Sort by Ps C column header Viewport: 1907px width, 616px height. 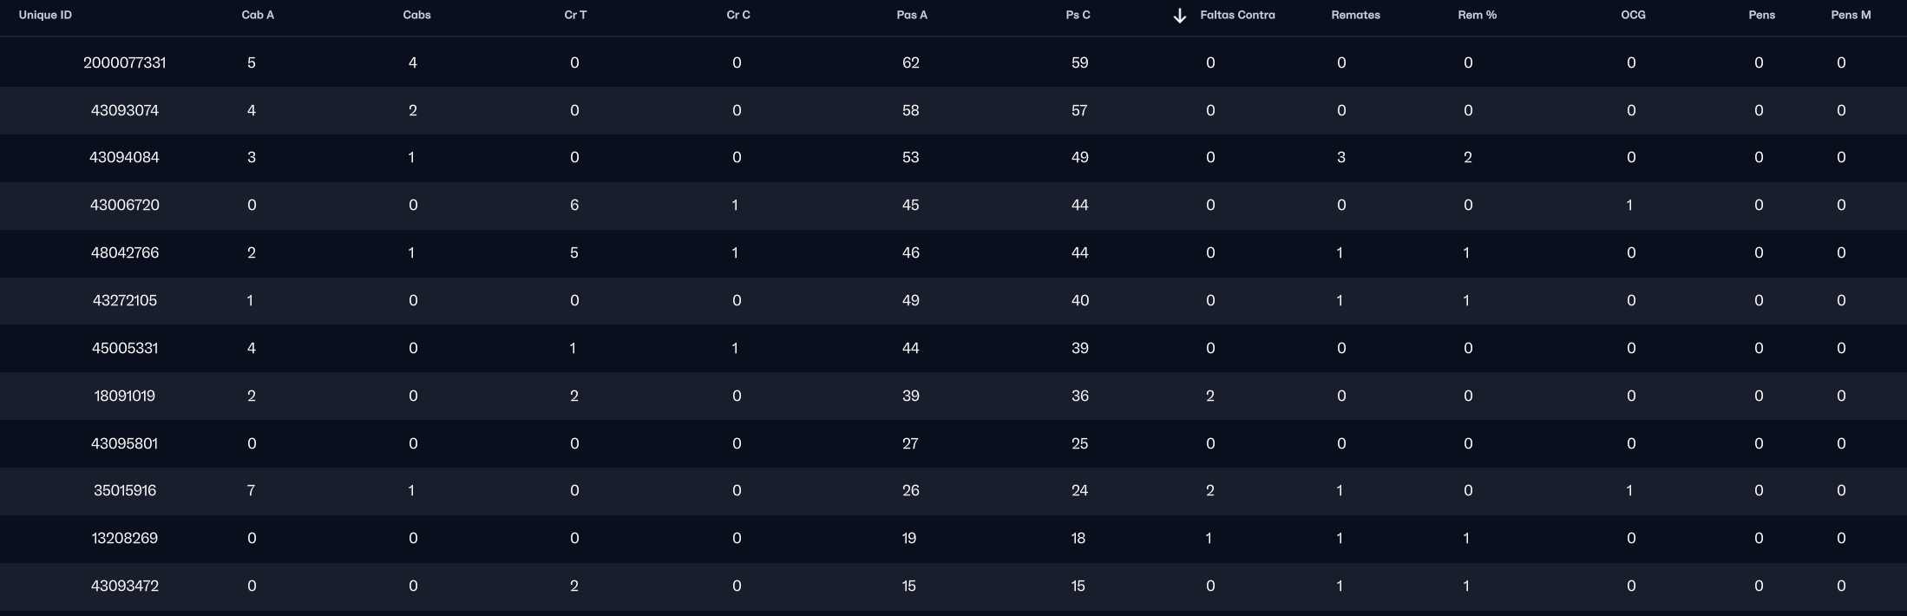tap(1078, 15)
